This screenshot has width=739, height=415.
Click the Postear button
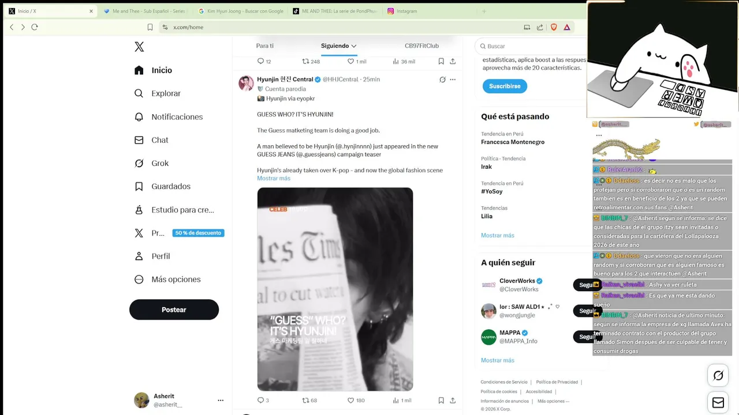pos(174,310)
